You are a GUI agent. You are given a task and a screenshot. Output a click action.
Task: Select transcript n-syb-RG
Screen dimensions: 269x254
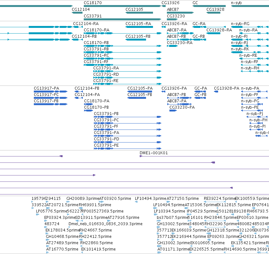tap(250, 27)
